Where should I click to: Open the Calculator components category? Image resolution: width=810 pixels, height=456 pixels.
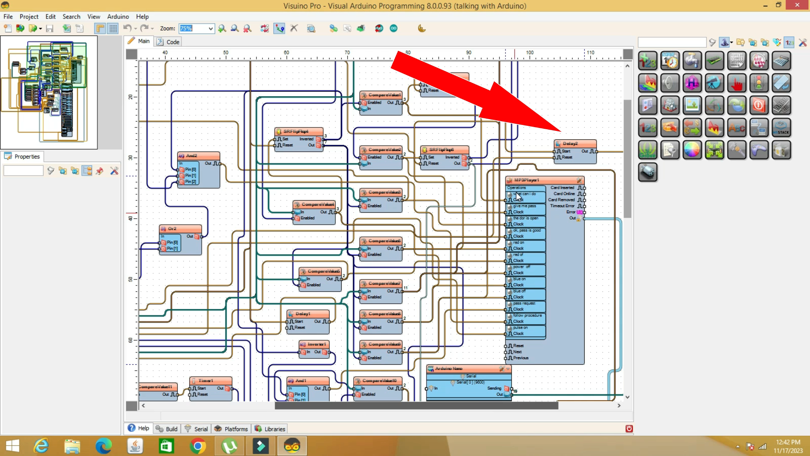tap(781, 61)
